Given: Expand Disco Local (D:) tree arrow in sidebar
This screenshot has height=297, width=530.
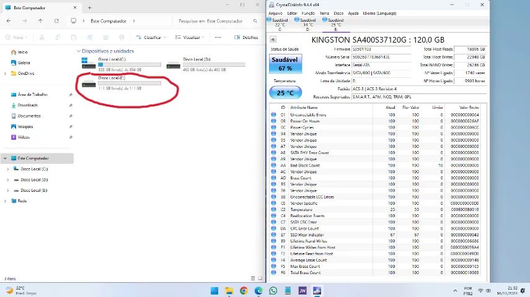Looking at the screenshot, I should pos(8,180).
